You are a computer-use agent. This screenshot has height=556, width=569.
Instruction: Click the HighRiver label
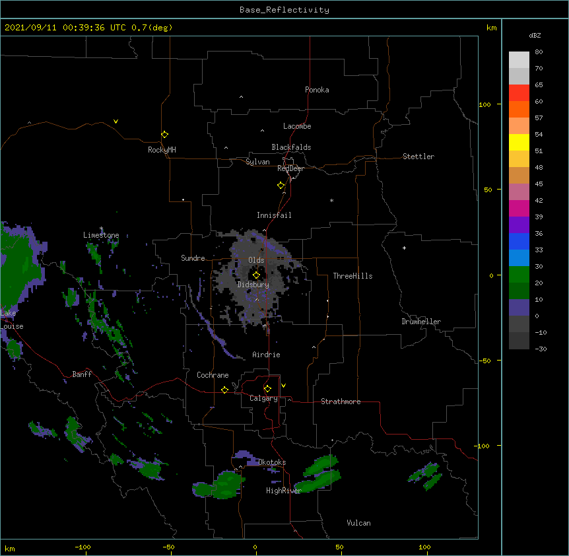point(284,491)
